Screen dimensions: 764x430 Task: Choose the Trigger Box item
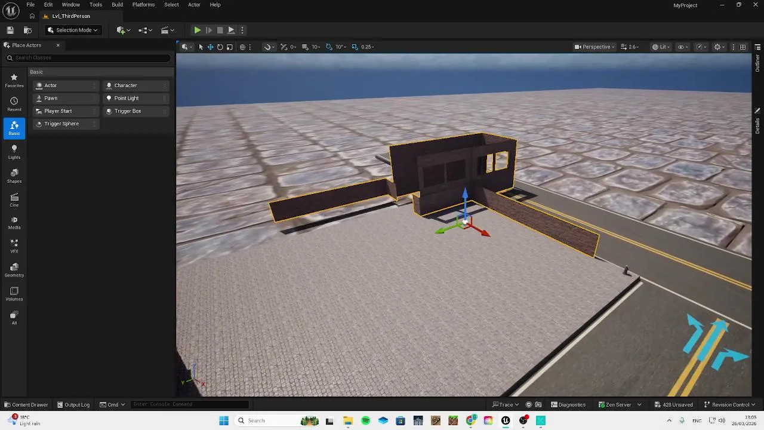point(136,111)
